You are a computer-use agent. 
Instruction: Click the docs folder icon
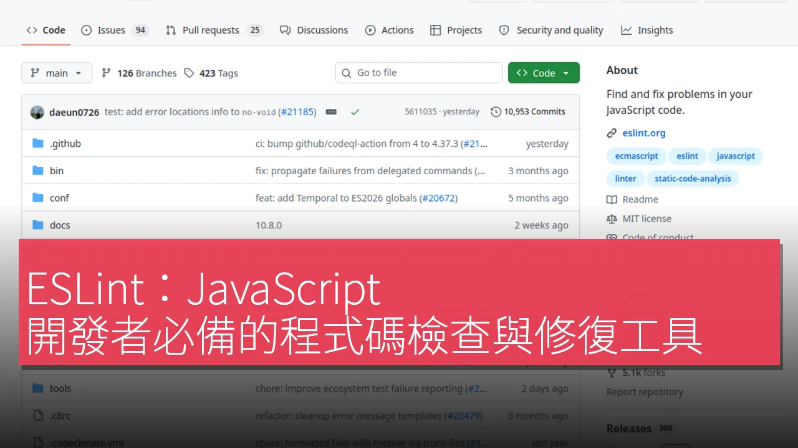(x=38, y=225)
